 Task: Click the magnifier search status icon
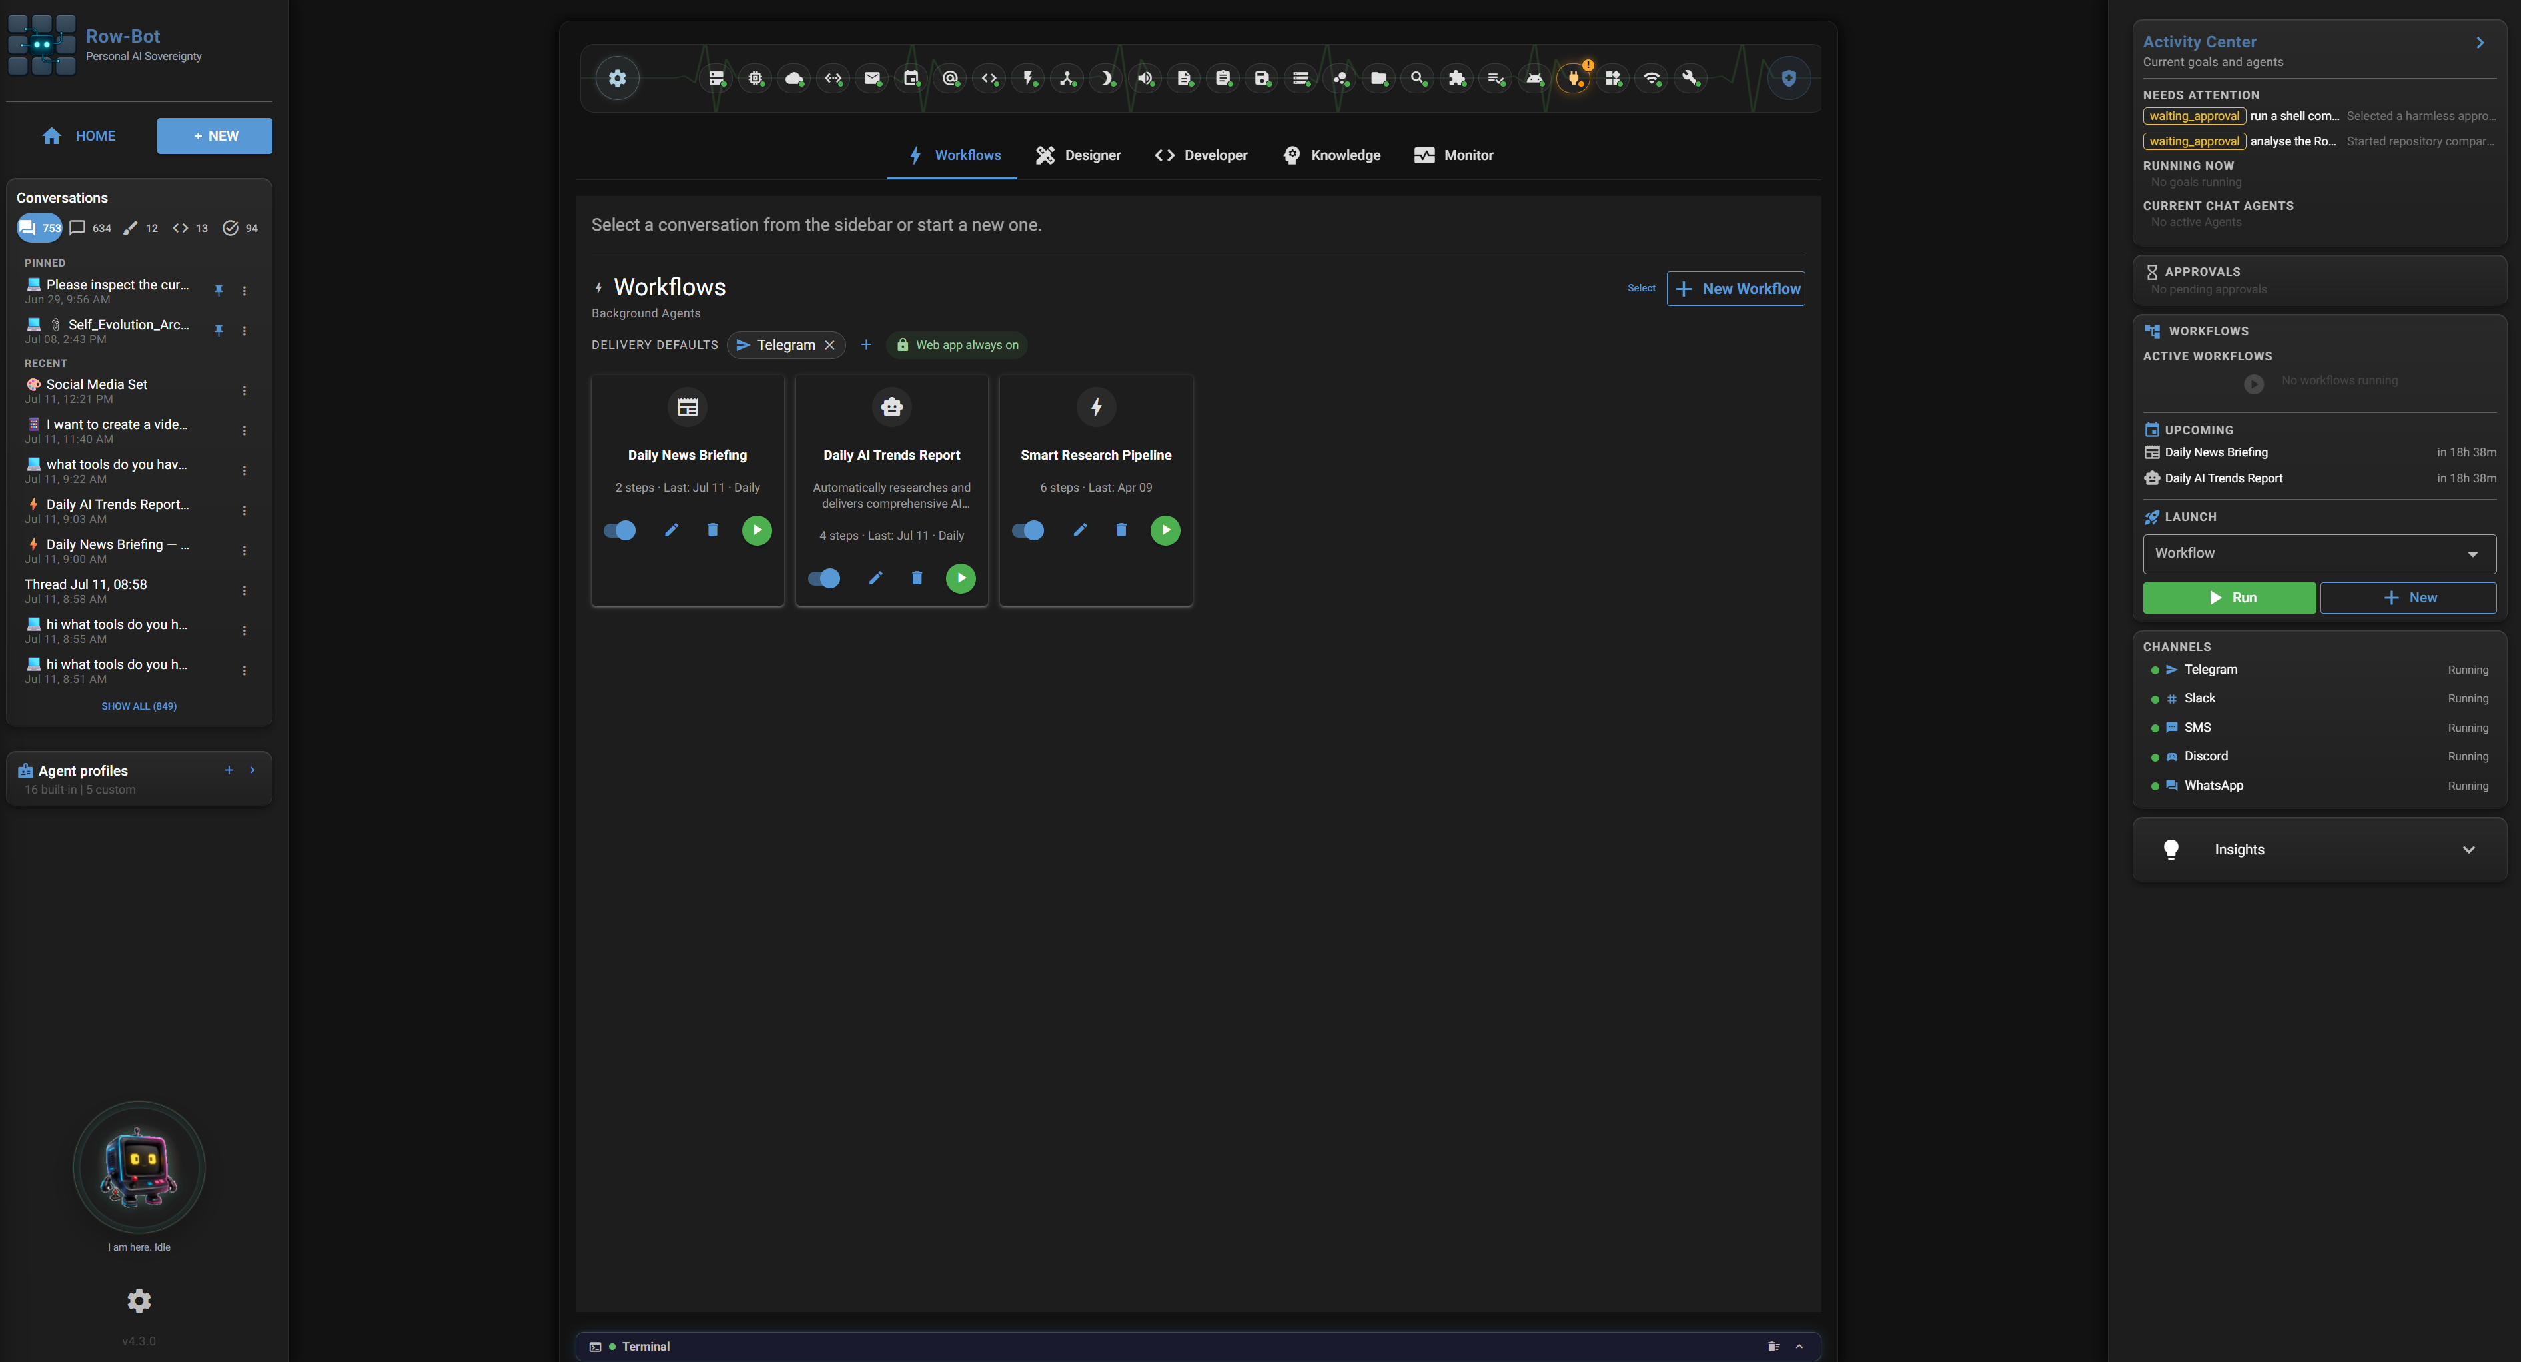(x=1418, y=79)
